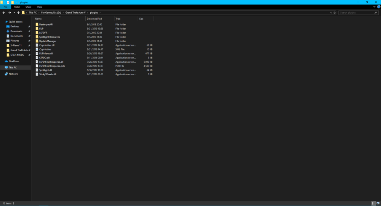
Task: Open Downloads in the navigation pane
Action: pos(16,31)
